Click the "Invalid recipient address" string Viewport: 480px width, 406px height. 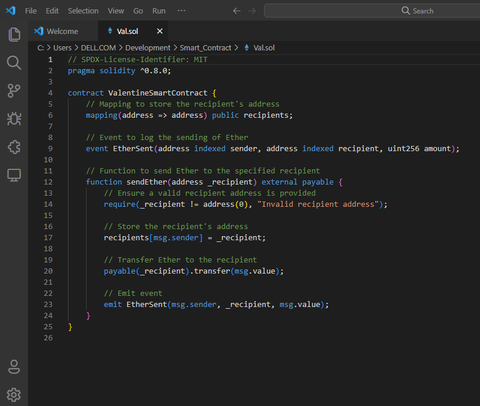pos(318,204)
